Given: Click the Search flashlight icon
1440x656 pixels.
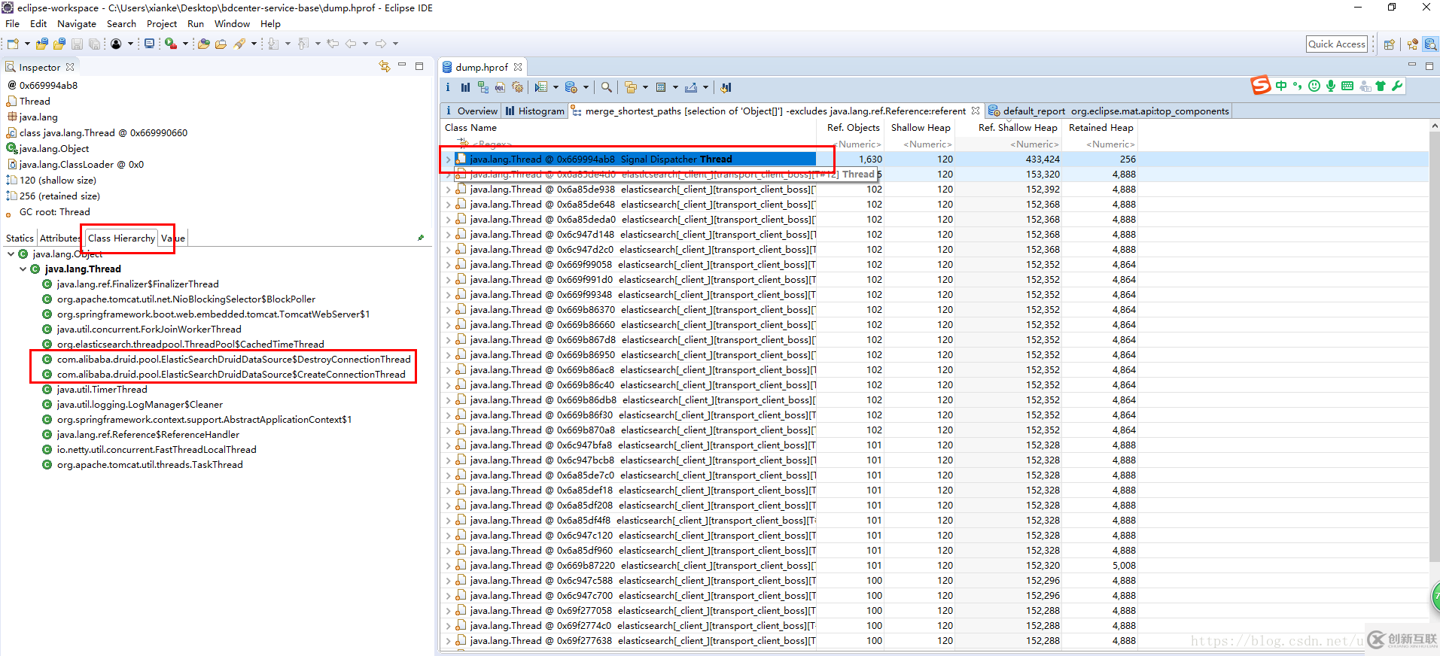Looking at the screenshot, I should [239, 44].
